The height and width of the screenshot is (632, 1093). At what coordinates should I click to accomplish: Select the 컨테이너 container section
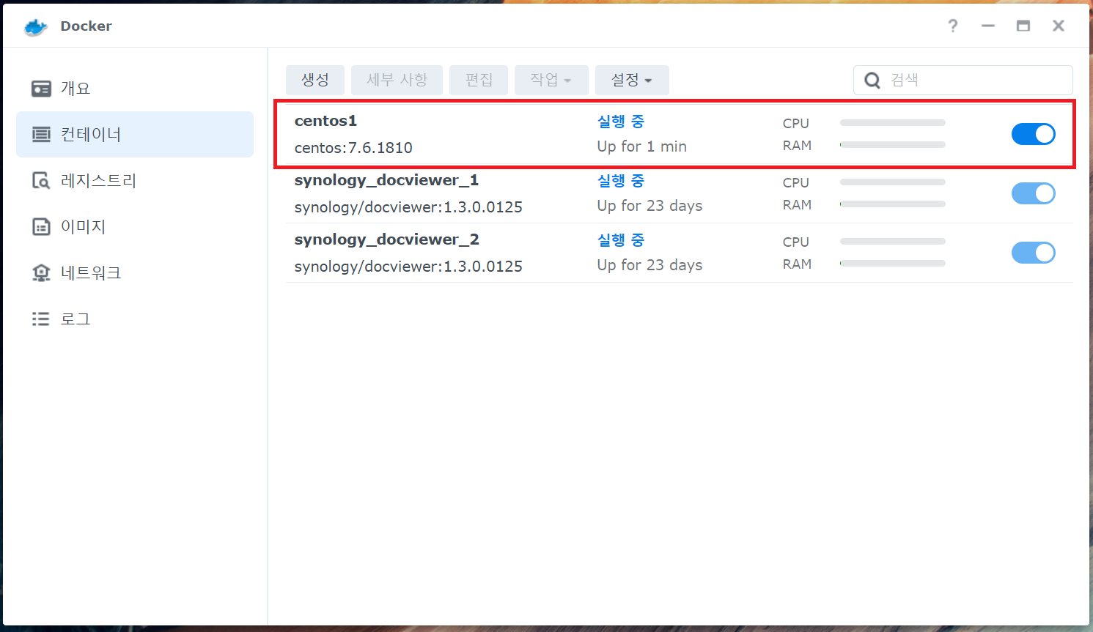[x=135, y=135]
